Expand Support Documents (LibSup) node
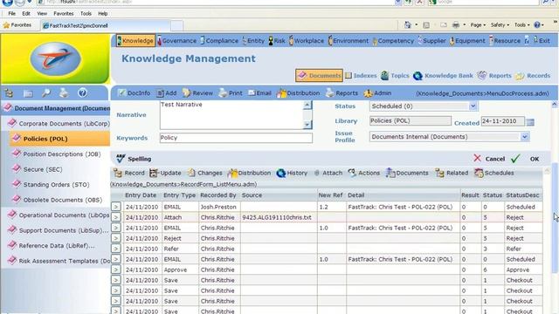The height and width of the screenshot is (314, 559). (59, 230)
